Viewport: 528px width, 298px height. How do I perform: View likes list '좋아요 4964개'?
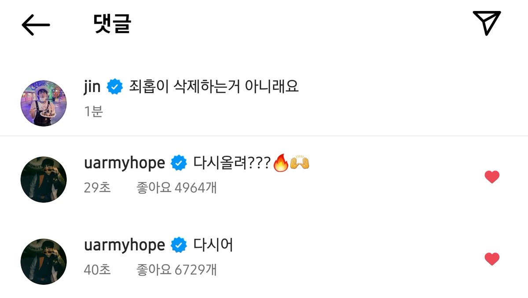(x=177, y=188)
